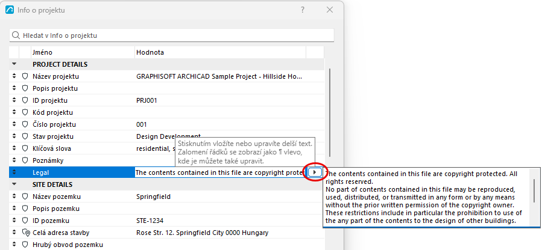This screenshot has height=250, width=545.
Task: Click the shield icon beside ID projektu
Action: 25,100
